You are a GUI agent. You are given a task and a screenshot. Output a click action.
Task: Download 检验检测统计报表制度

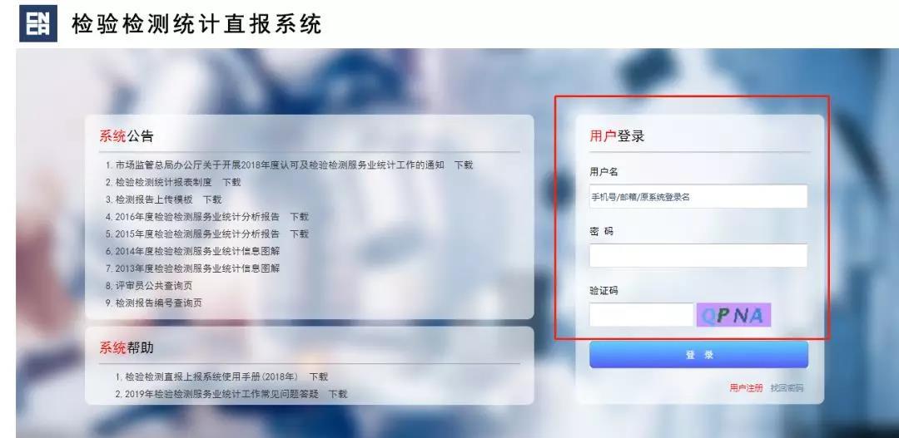click(231, 182)
